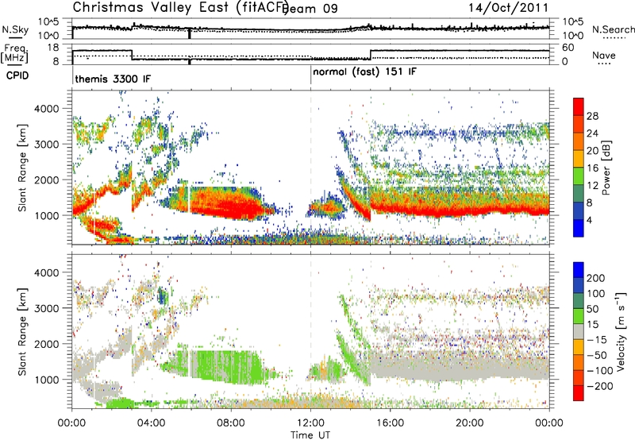Click the dashed 12:00 marker line in power panel

pos(310,168)
